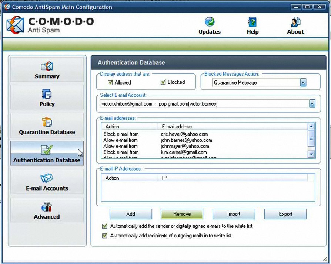
Task: Switch to the Summary section label
Action: pyautogui.click(x=47, y=76)
